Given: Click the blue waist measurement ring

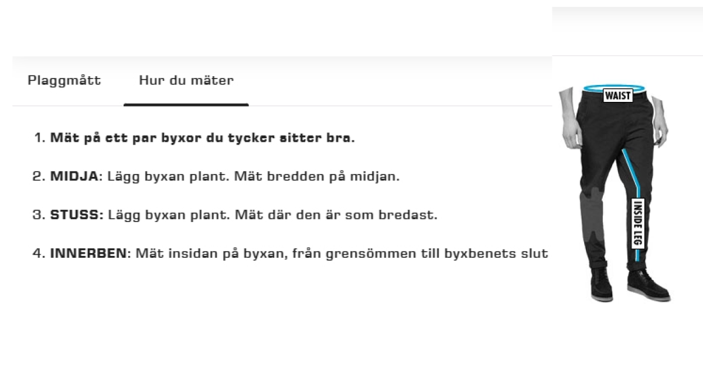Looking at the screenshot, I should click(x=592, y=90).
